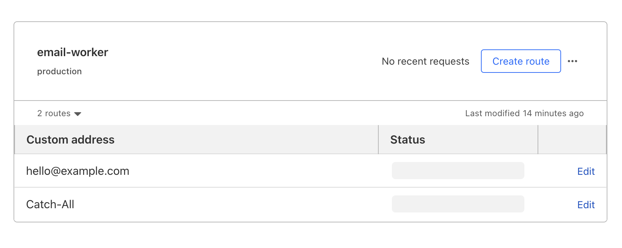
Task: Click the "Last modified 14 minutes ago" text
Action: point(524,113)
